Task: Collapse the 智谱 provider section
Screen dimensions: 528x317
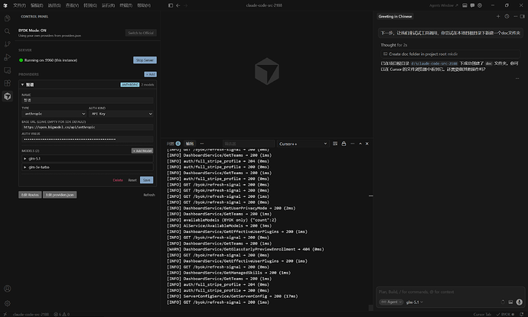Action: [22, 85]
